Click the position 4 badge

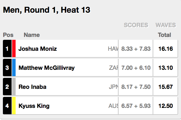point(7,106)
